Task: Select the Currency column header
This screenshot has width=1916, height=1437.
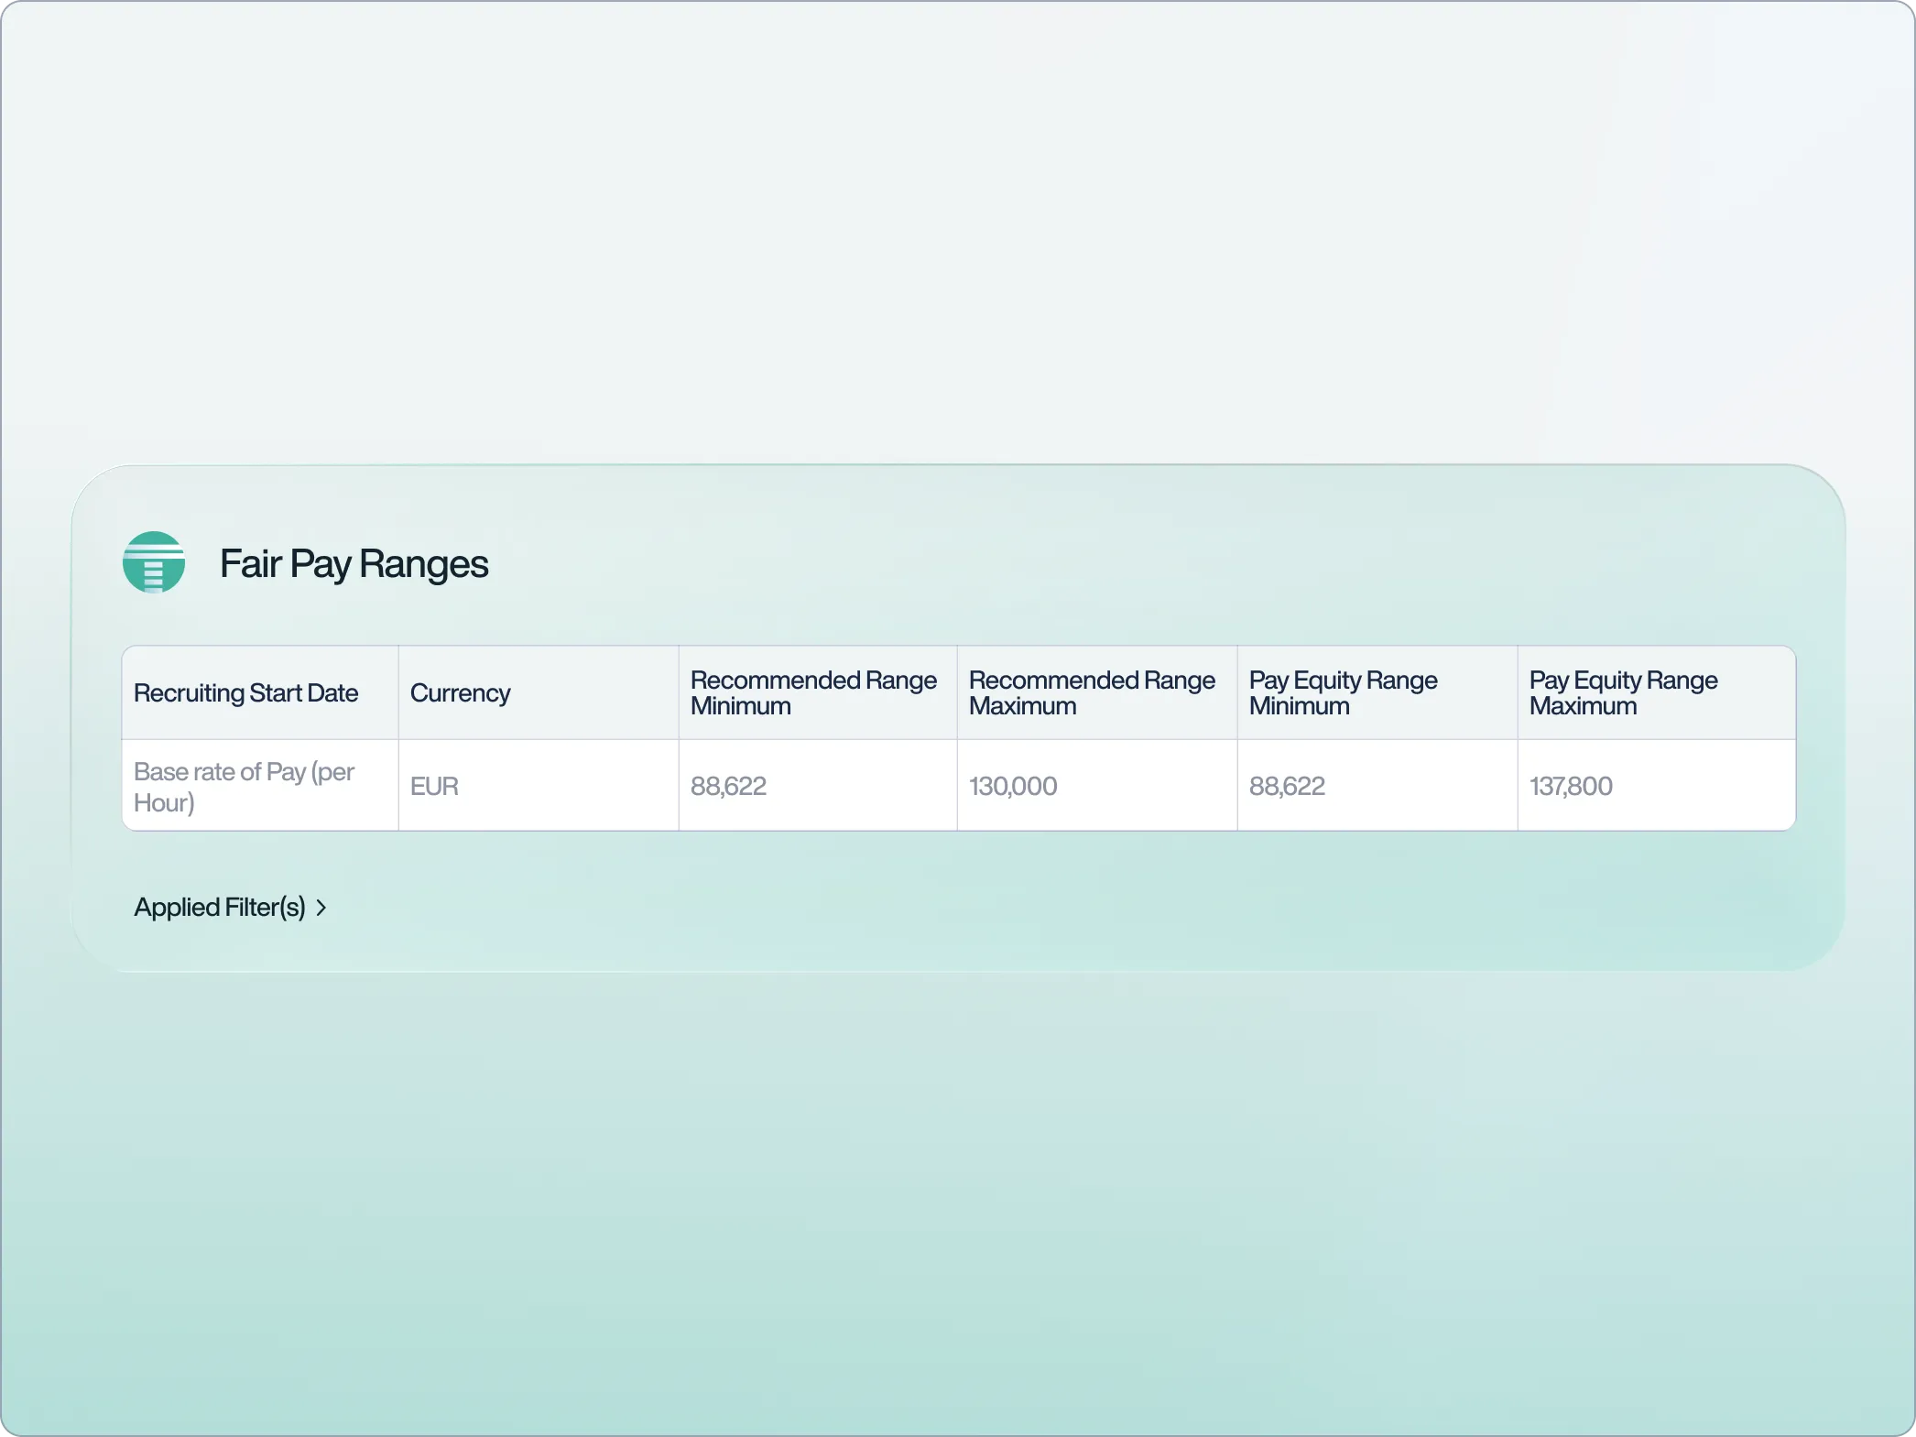Action: pos(539,693)
